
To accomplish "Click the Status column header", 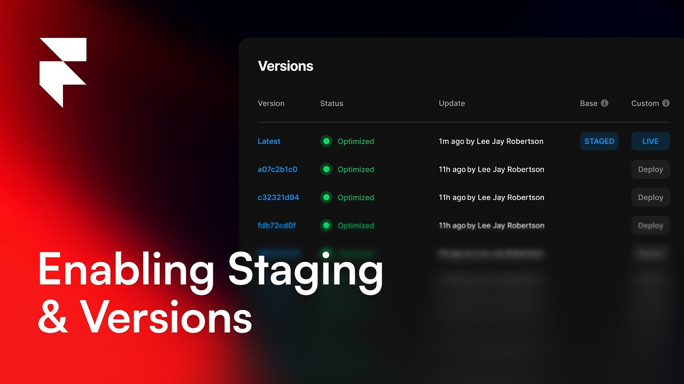I will tap(331, 103).
